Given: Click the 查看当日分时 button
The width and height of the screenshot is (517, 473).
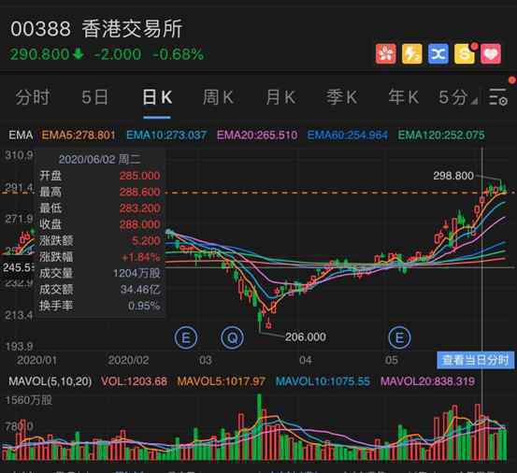Looking at the screenshot, I should (x=476, y=360).
